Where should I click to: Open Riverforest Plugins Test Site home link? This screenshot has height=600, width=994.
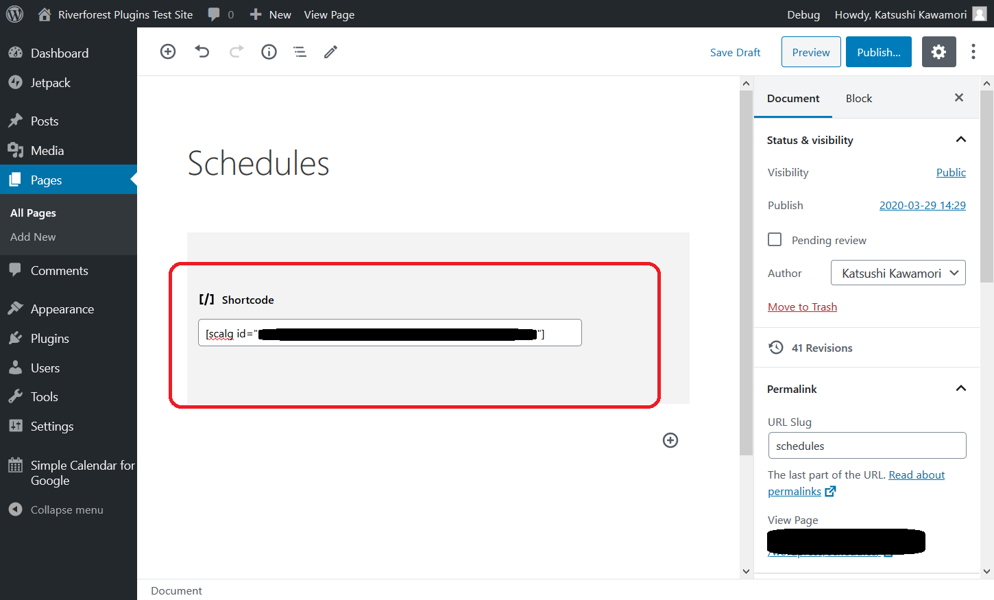[x=115, y=14]
